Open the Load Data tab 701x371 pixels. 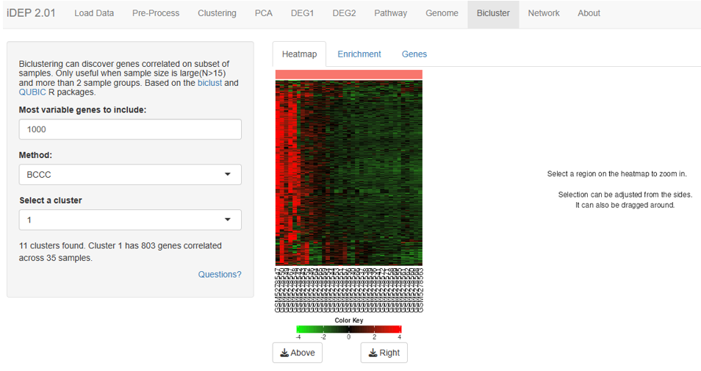click(94, 13)
